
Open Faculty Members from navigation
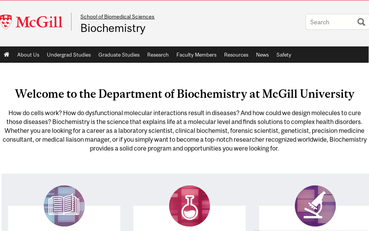click(196, 54)
